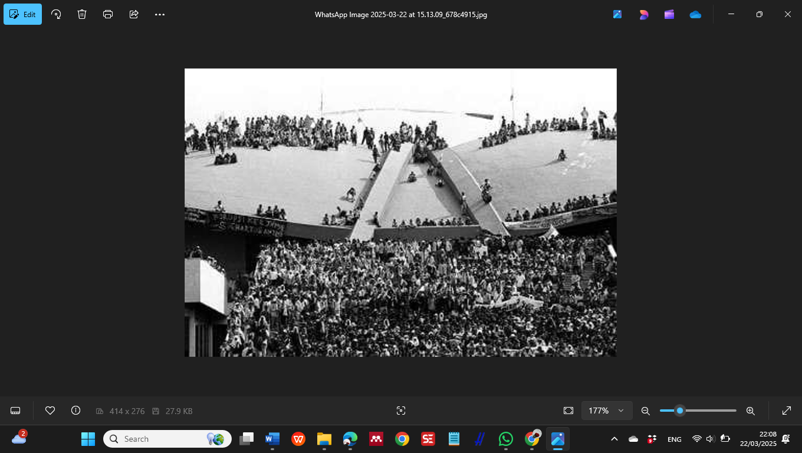The image size is (802, 453).
Task: Enter full screen mode
Action: [x=787, y=411]
